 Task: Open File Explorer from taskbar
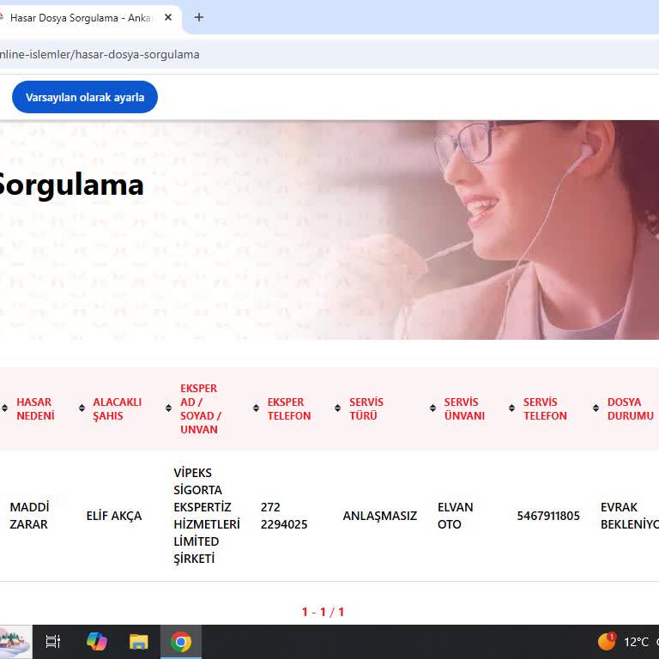point(139,642)
